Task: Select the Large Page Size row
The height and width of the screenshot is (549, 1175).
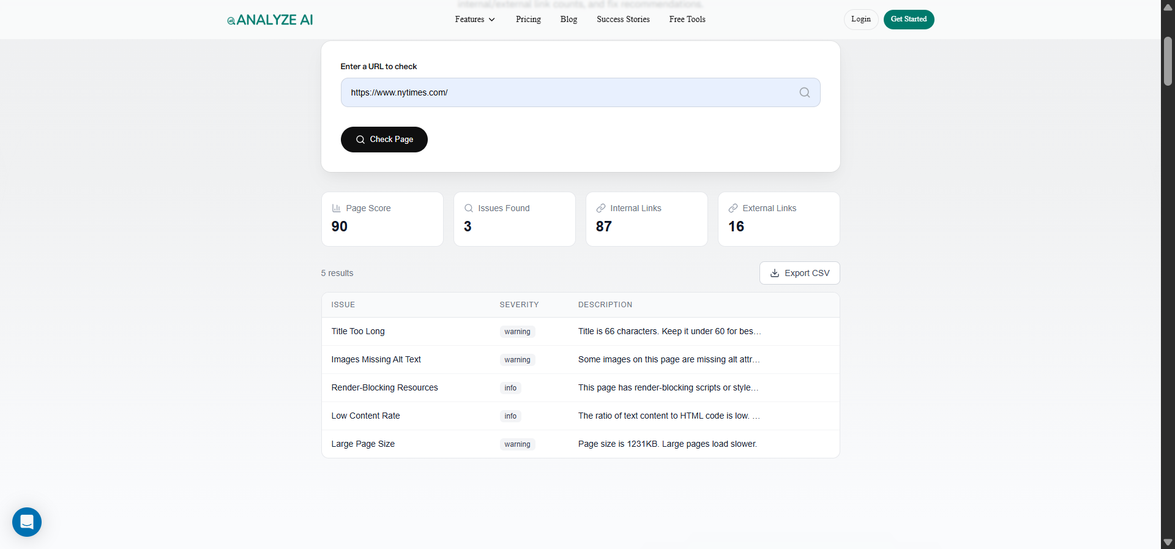Action: click(580, 444)
